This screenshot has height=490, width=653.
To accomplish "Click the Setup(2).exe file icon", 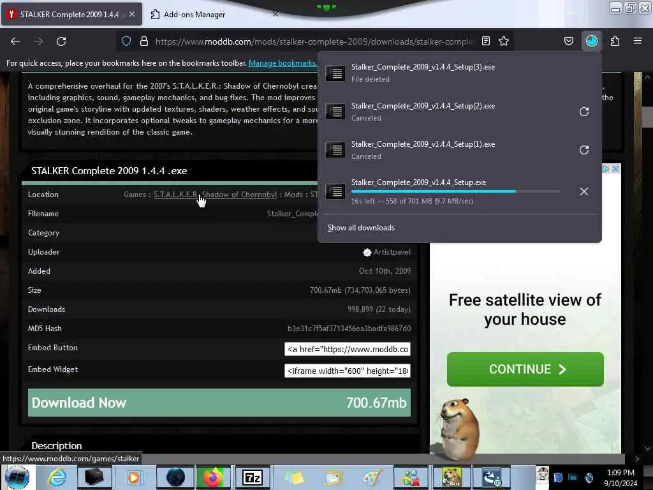I will coord(335,112).
